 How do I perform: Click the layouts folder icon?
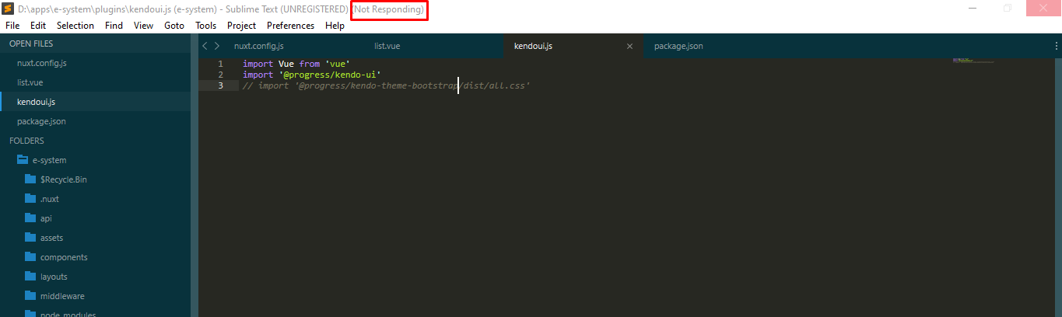coord(30,277)
